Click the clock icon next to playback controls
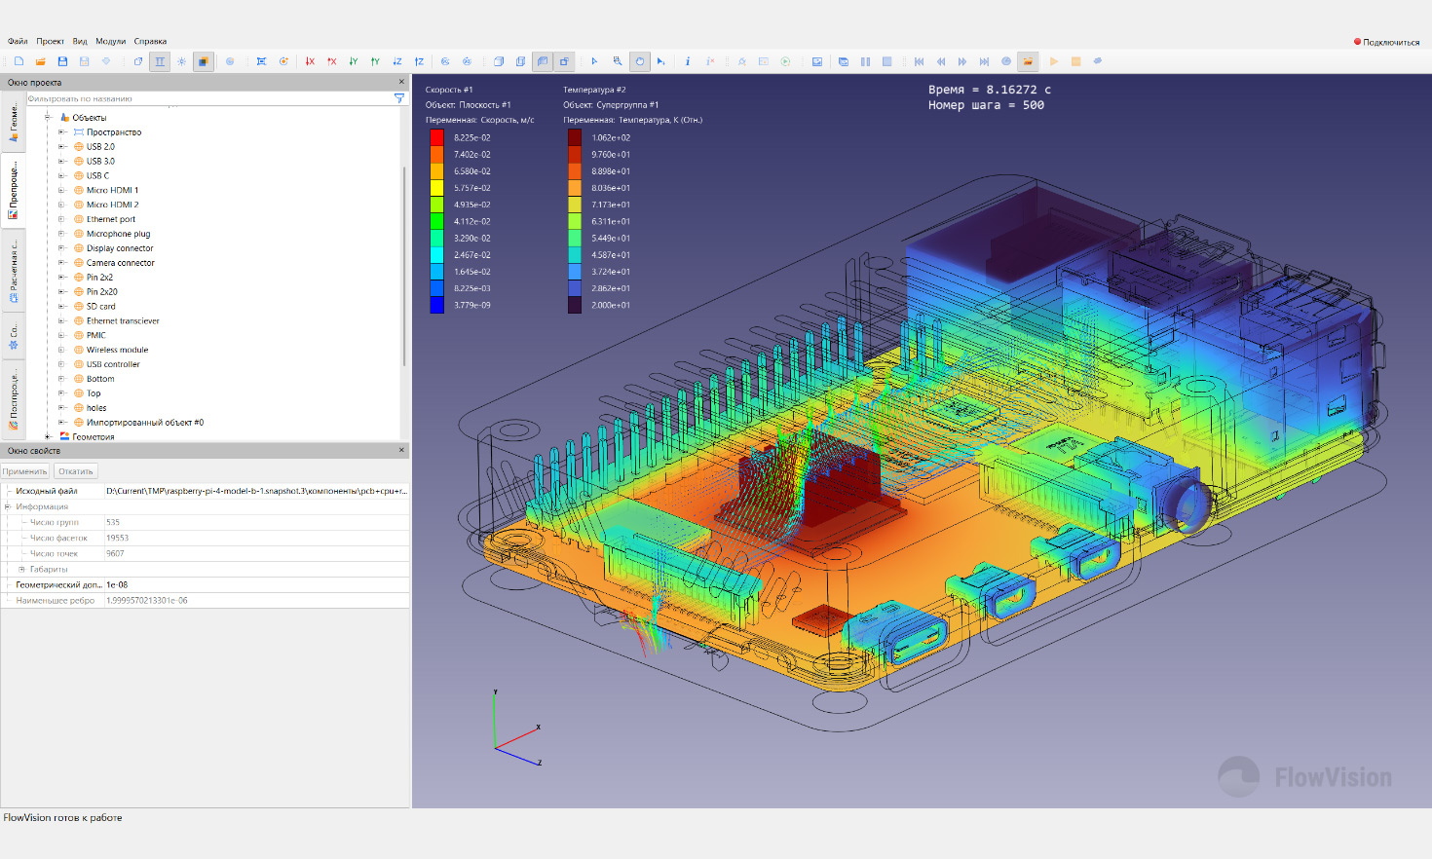This screenshot has width=1432, height=859. (x=1006, y=61)
